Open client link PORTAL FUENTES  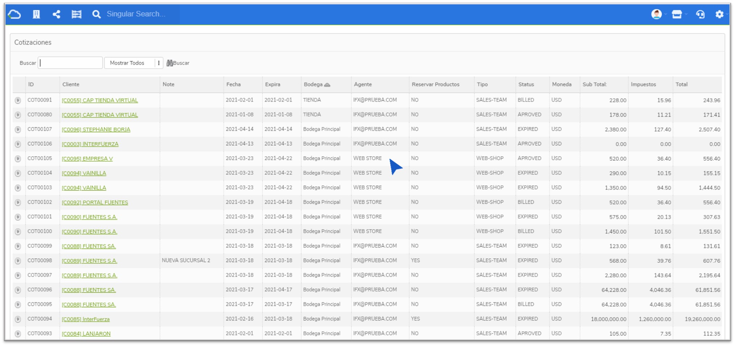click(x=95, y=202)
